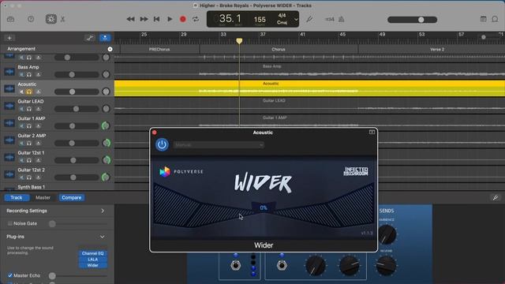Open the Loop Browser icon
Image resolution: width=505 pixels, height=284 pixels.
point(495,19)
